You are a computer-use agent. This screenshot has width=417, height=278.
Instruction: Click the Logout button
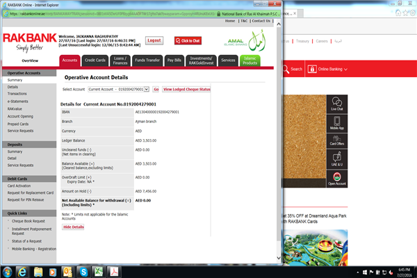coord(154,40)
